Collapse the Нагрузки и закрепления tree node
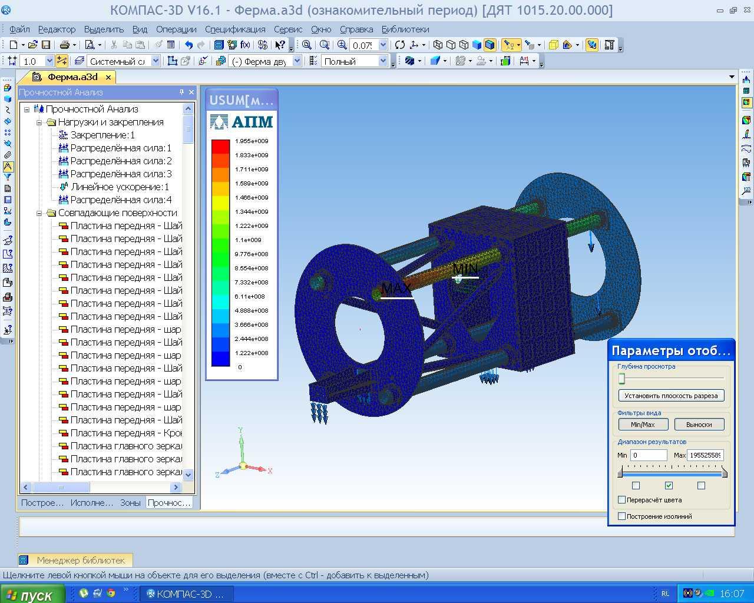This screenshot has width=754, height=603. click(x=39, y=122)
